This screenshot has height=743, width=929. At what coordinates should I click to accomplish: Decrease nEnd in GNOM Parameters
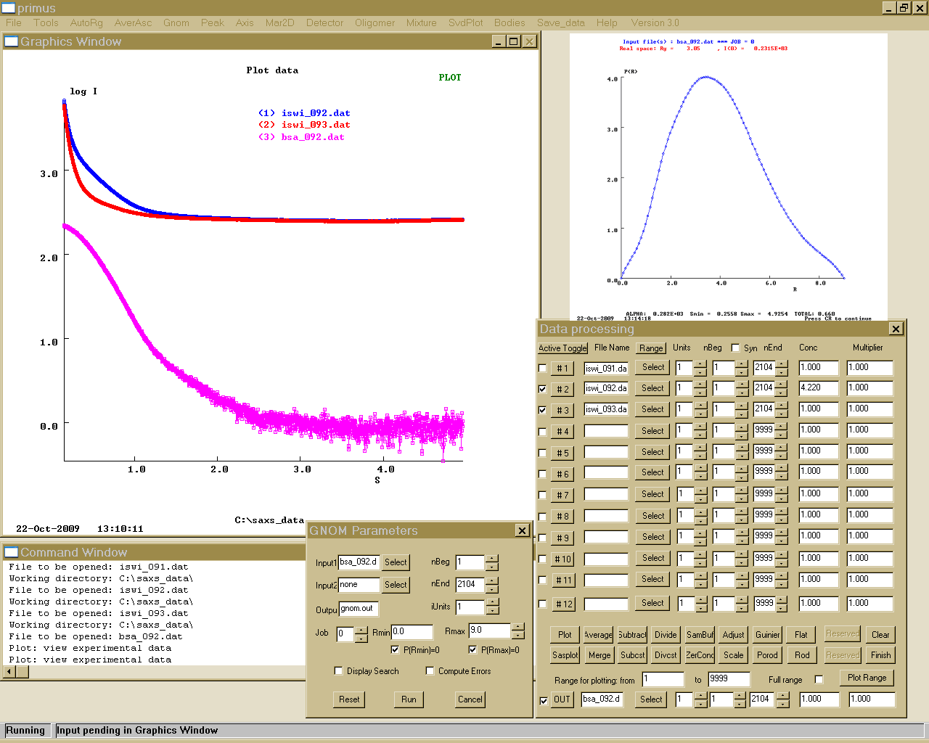click(x=492, y=588)
